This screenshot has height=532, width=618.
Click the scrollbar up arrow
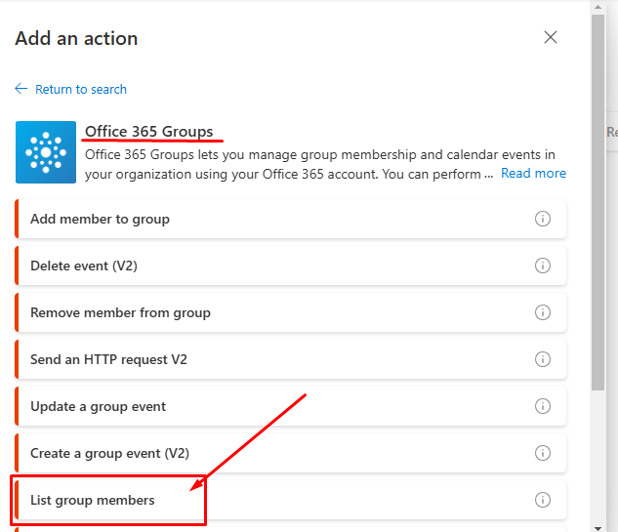tap(597, 7)
